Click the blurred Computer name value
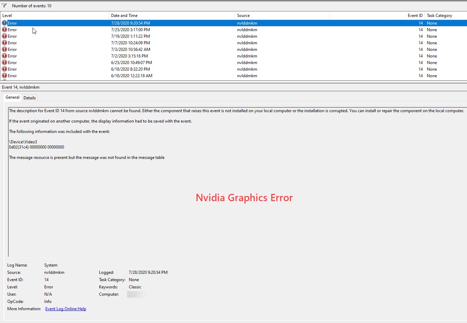Screen dimensions: 467x323 tap(136, 294)
